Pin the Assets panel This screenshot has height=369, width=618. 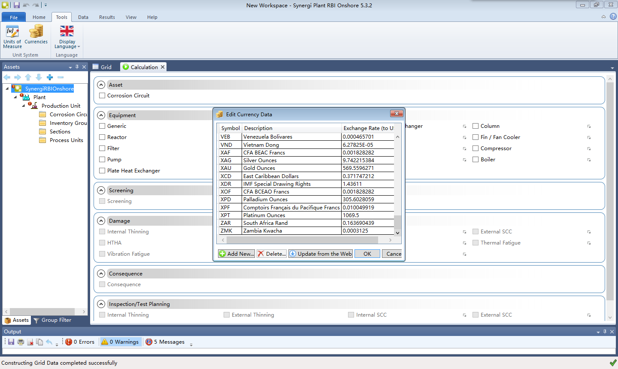(x=77, y=67)
